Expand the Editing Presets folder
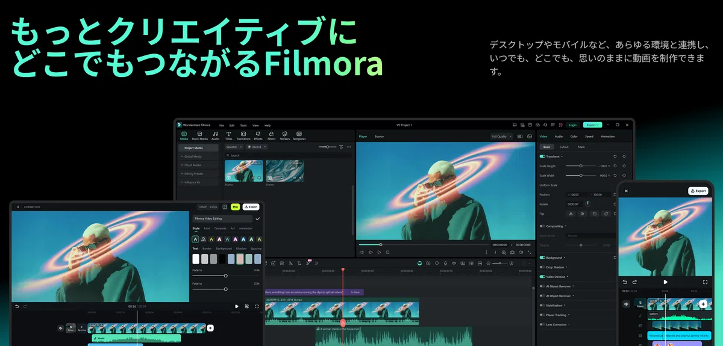The width and height of the screenshot is (723, 346). [x=198, y=173]
